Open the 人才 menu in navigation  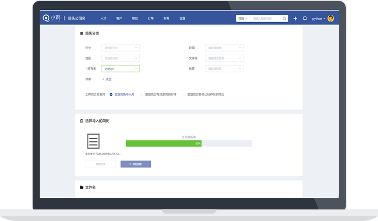click(x=103, y=18)
